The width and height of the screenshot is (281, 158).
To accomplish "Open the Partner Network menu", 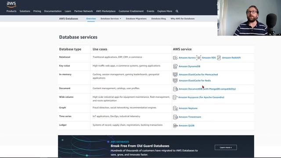I will point(83,11).
